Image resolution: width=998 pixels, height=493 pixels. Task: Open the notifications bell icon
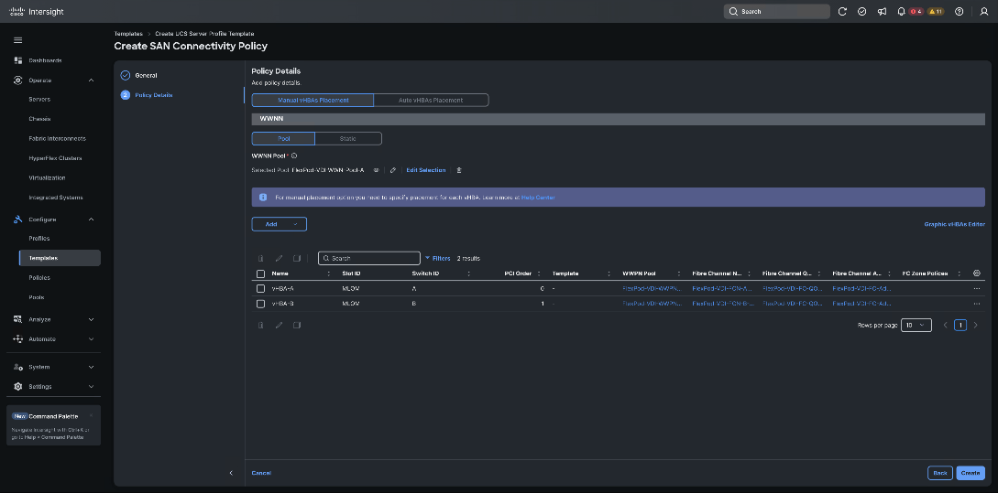pyautogui.click(x=901, y=12)
